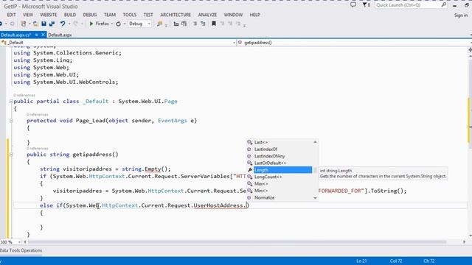The width and height of the screenshot is (472, 265).
Task: Click the horizontal scrollbar of the editor
Action: [x=237, y=242]
